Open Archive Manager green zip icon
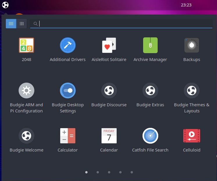The height and width of the screenshot is (181, 217). [150, 45]
